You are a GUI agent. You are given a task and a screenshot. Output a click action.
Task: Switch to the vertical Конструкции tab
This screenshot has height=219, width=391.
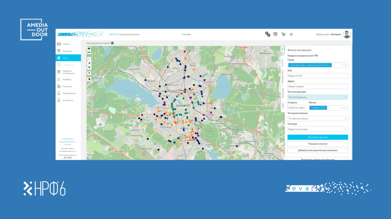(283, 77)
